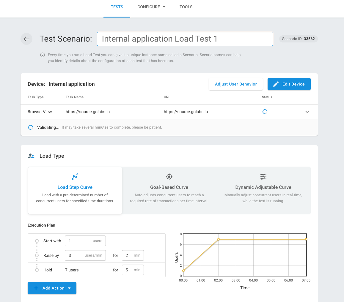Viewport: 344px width, 302px height.
Task: Click the Test Scenario name input field
Action: pos(185,39)
